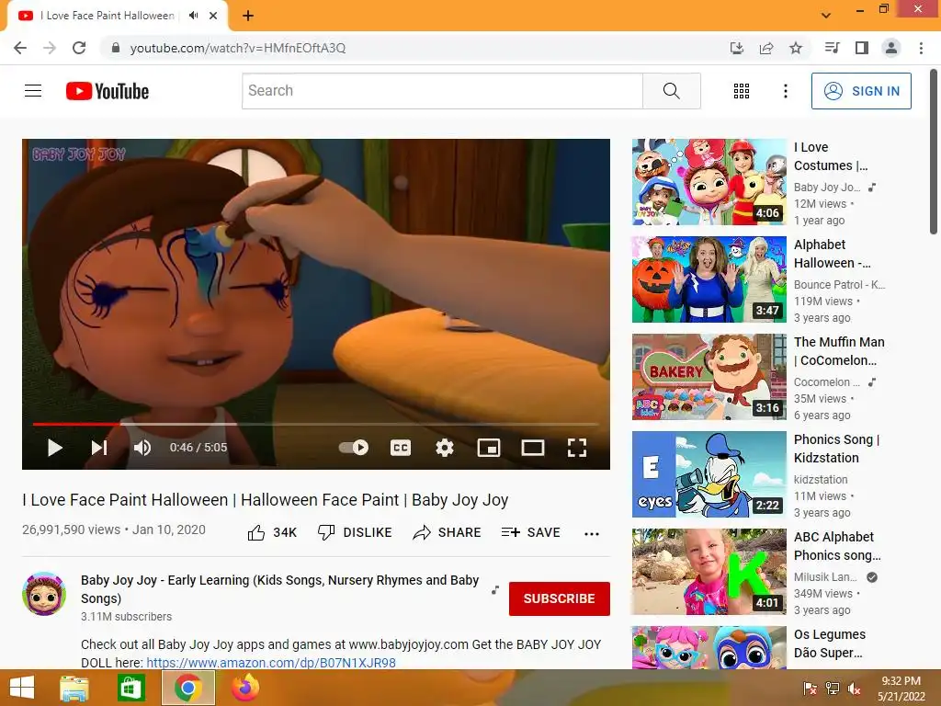The image size is (941, 706).
Task: Open media controls in Chrome toolbar
Action: 832,48
